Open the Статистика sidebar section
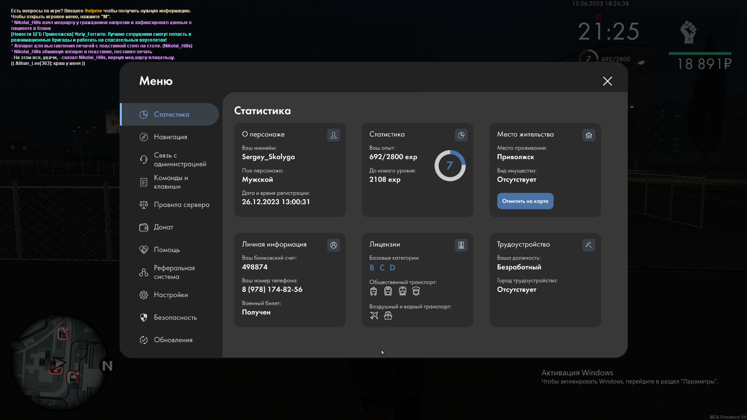Image resolution: width=747 pixels, height=420 pixels. pos(170,114)
